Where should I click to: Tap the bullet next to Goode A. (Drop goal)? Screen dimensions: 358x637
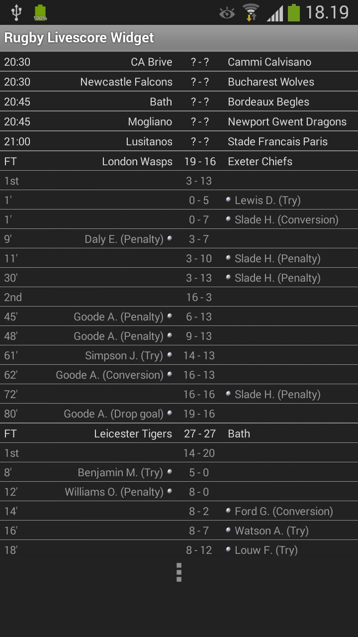pos(170,414)
